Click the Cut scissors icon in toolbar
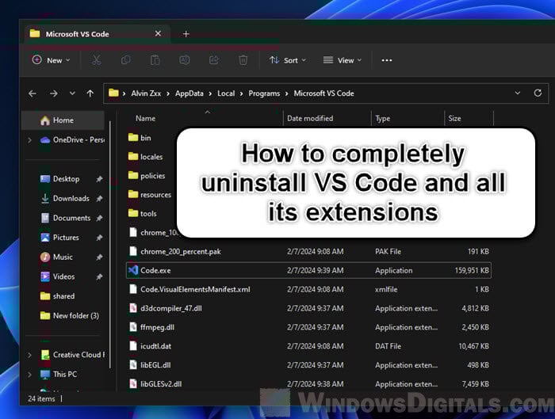Screen dimensions: 555x419 click(96, 60)
